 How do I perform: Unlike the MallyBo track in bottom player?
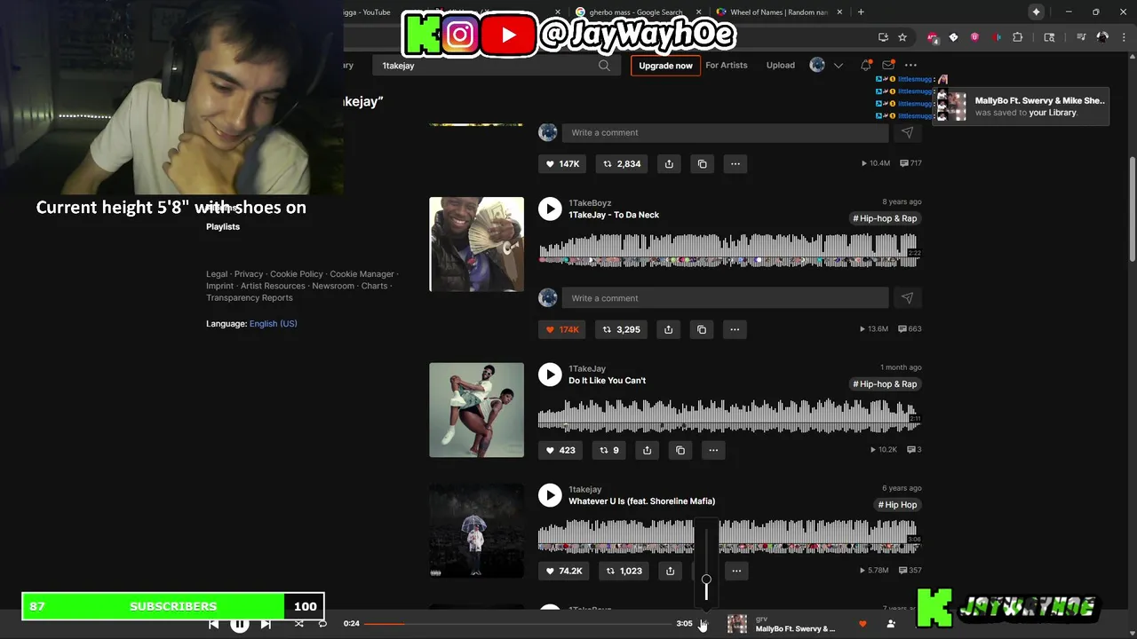(x=863, y=624)
